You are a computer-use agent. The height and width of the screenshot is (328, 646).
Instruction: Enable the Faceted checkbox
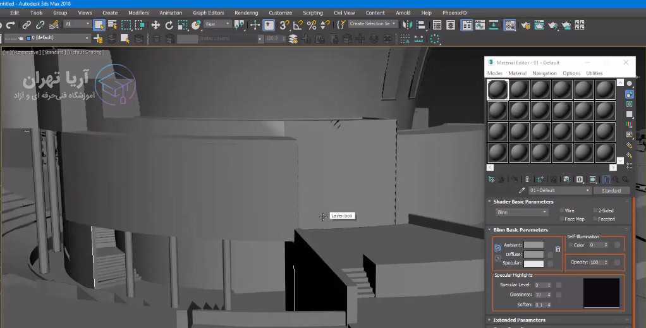(x=595, y=219)
